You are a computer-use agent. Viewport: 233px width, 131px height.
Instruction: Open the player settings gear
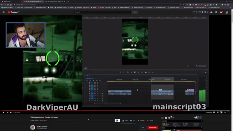218,112
